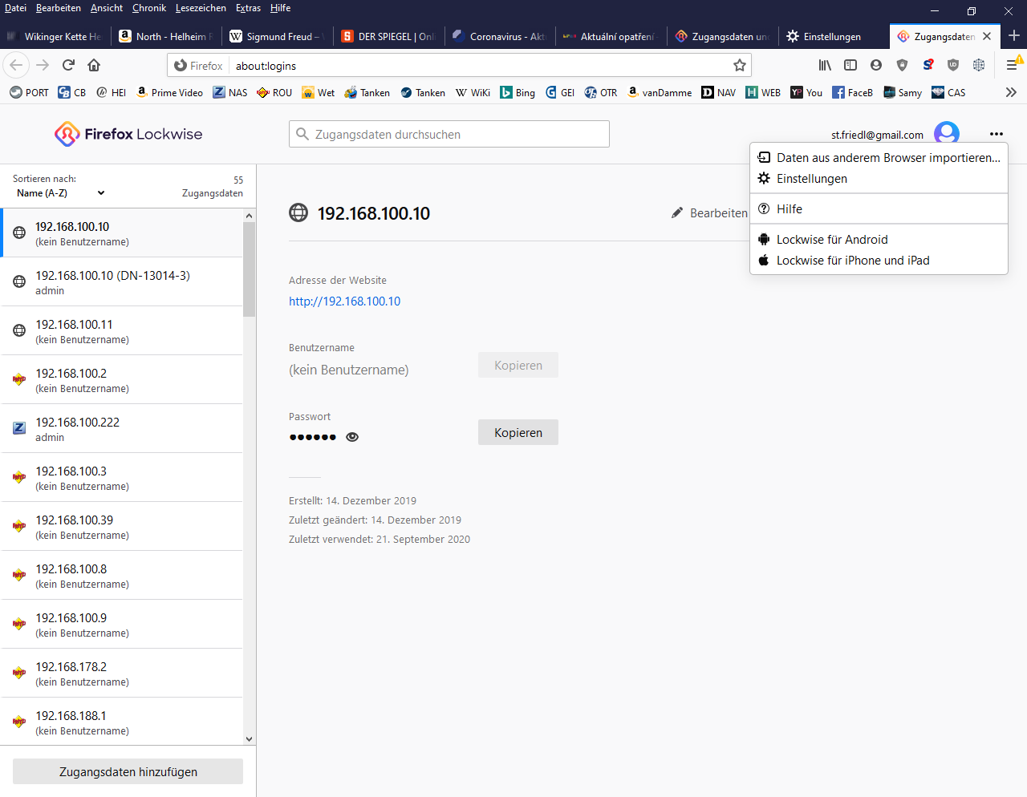Bookmark page with the star icon
This screenshot has width=1027, height=797.
click(740, 66)
